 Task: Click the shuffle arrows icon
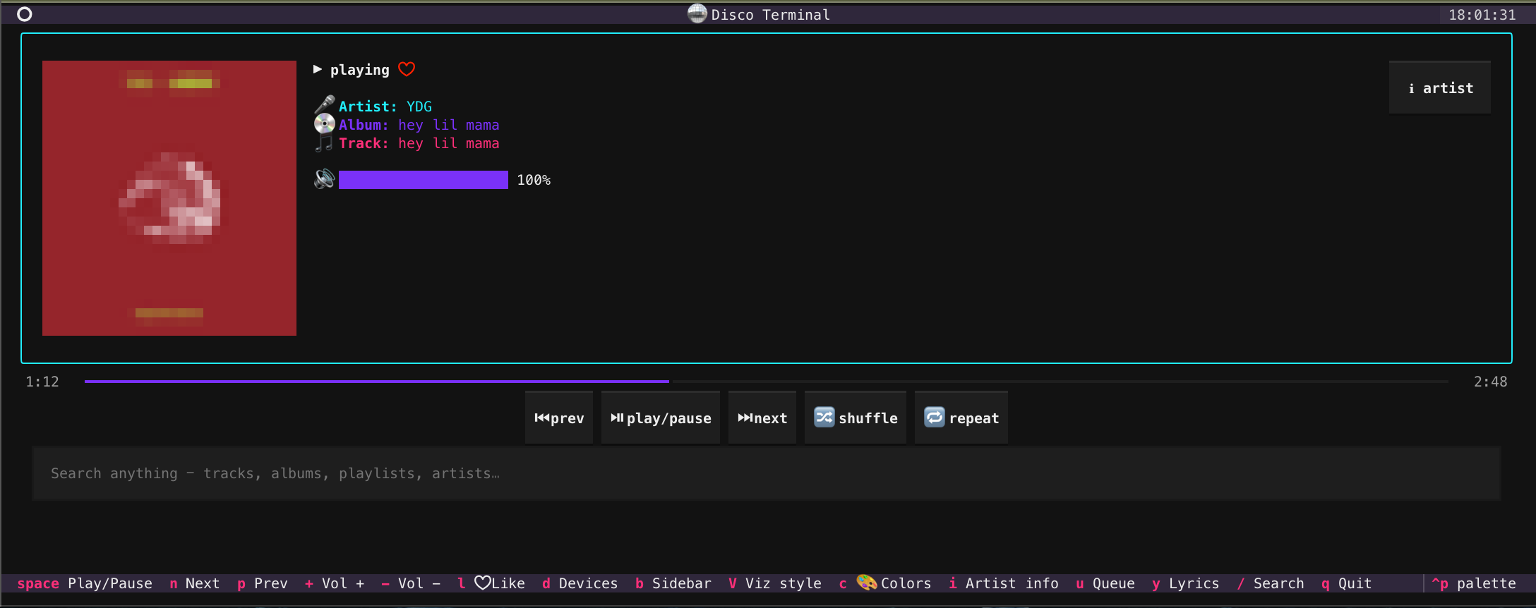tap(824, 418)
